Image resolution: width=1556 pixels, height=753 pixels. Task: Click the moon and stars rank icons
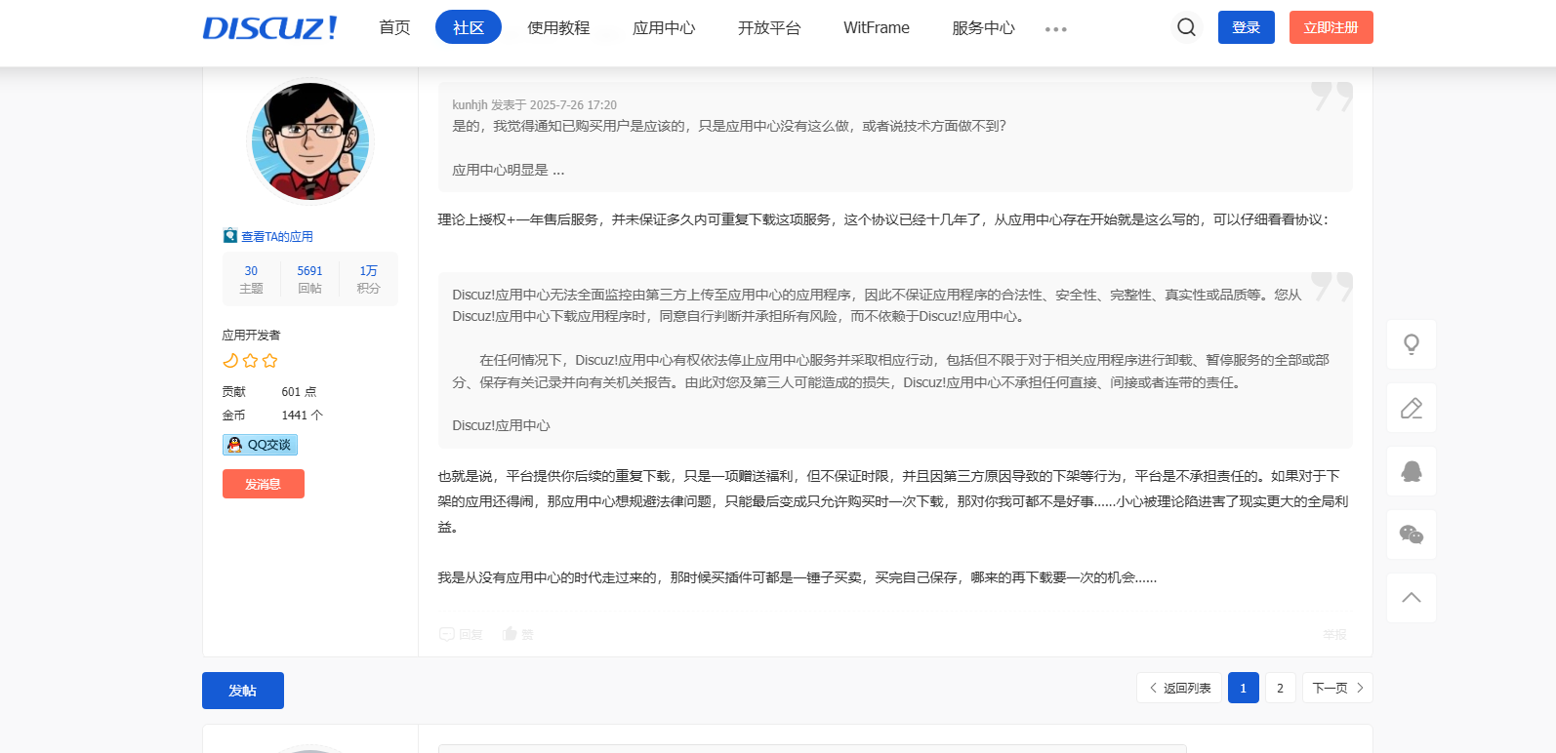(250, 361)
